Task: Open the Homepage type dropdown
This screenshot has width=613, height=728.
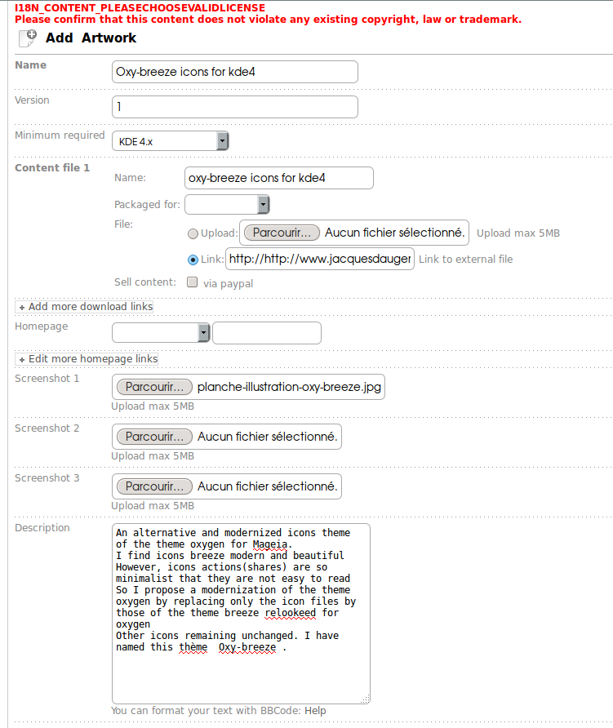Action: [161, 332]
